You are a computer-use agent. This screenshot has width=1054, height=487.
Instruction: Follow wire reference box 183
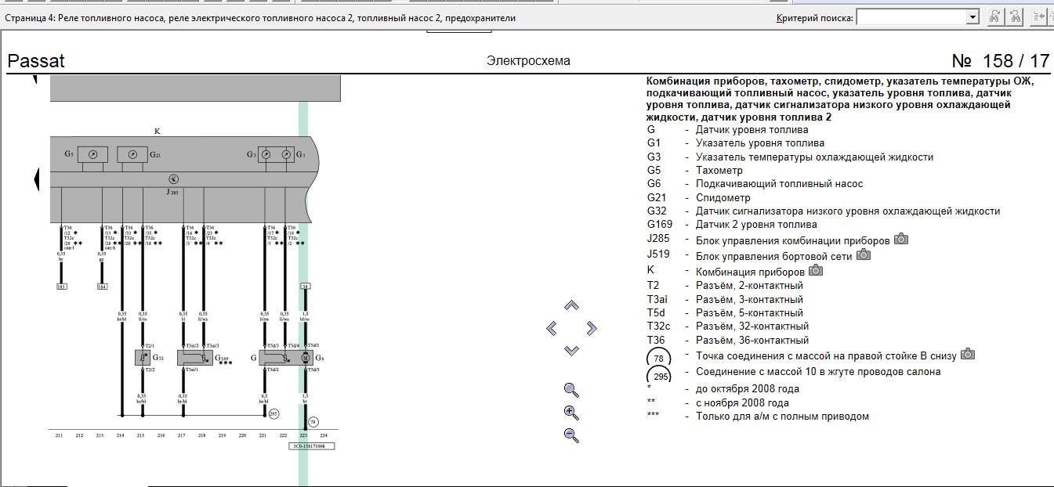[61, 287]
